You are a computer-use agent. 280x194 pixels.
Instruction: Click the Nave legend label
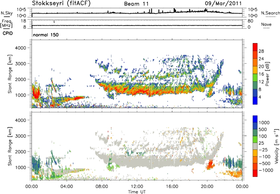pos(266,24)
